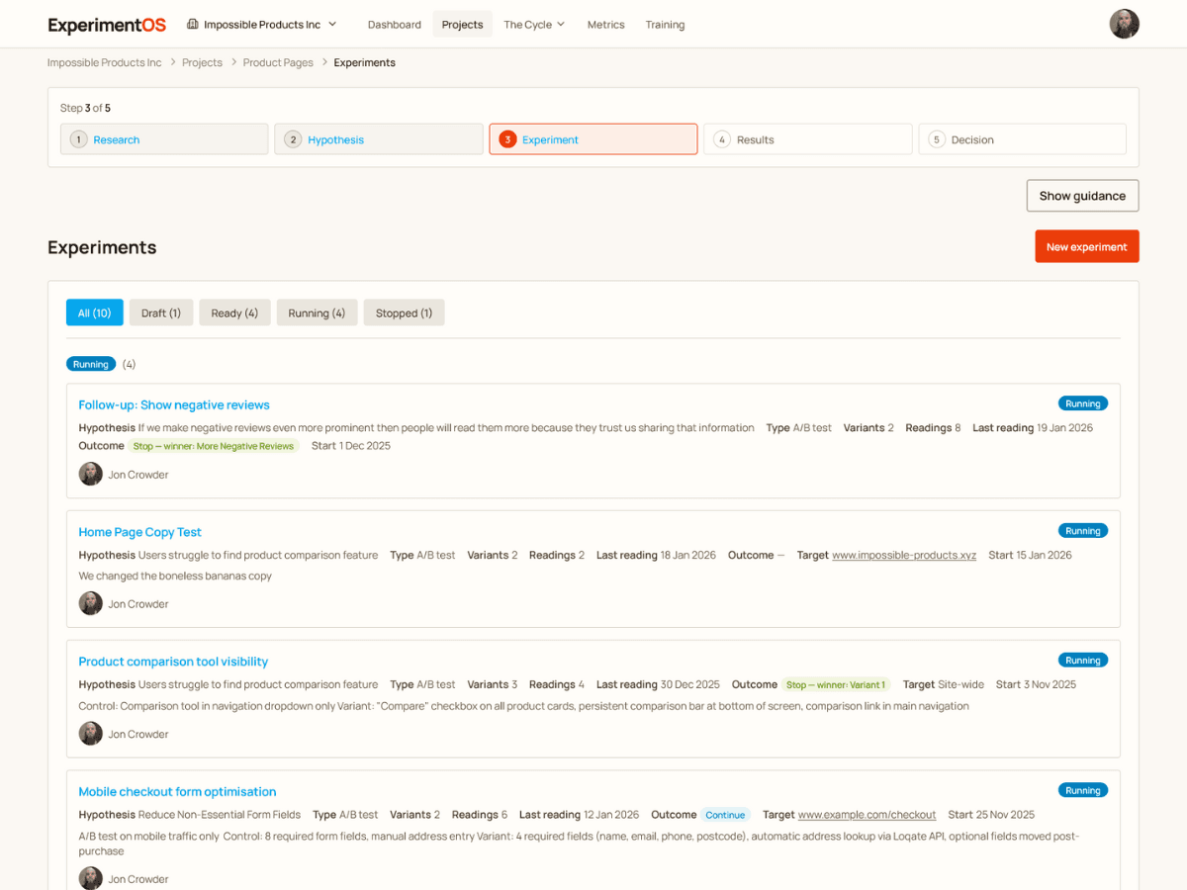
Task: Visit the www.impossible-products.xyz target link
Action: (903, 555)
